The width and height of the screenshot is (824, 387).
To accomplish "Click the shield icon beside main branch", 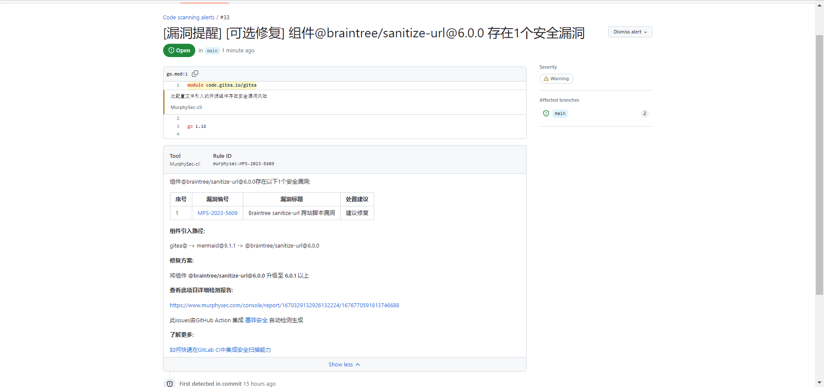I will coord(546,114).
